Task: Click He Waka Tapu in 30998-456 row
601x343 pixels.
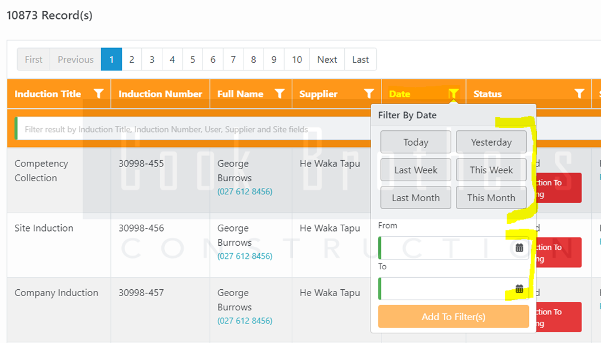Action: (329, 229)
